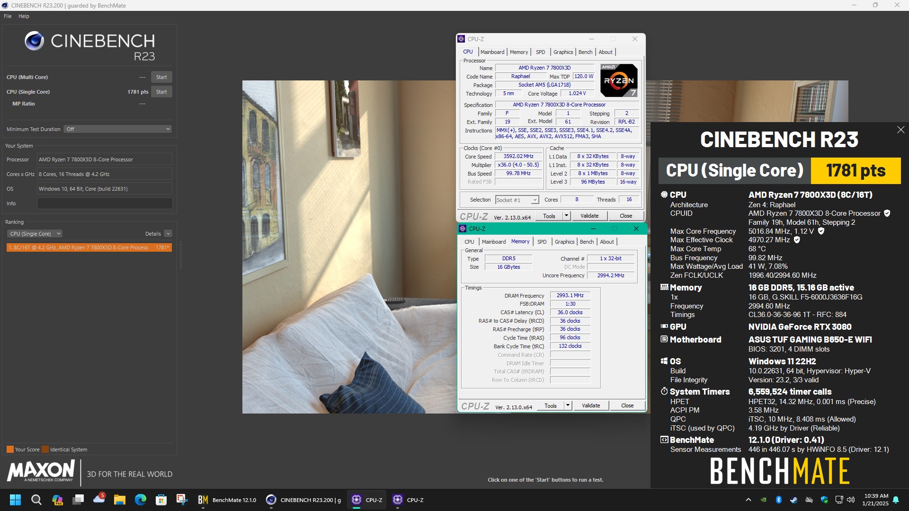The image size is (909, 511).
Task: Click Tools button in top CPU-Z
Action: [549, 216]
